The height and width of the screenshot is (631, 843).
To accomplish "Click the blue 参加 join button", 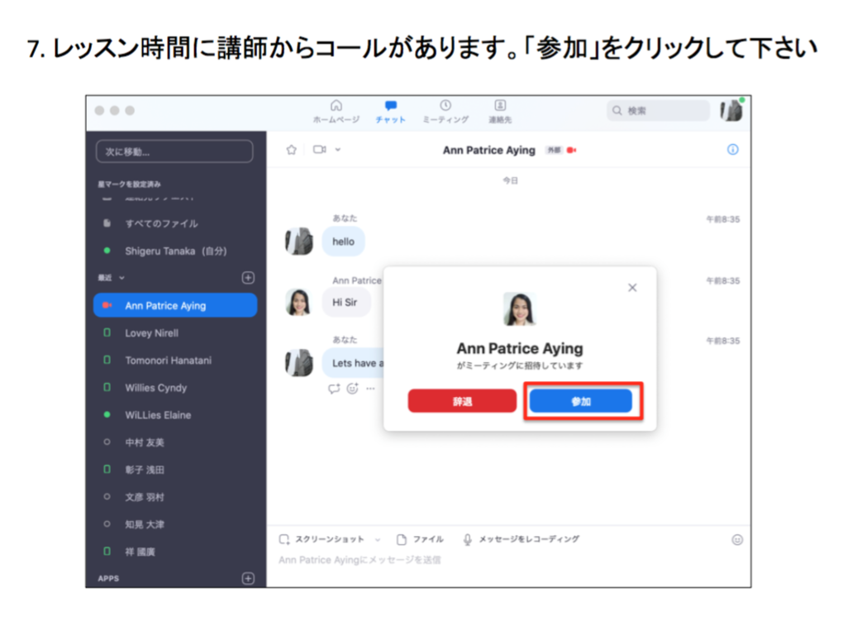I will 581,401.
